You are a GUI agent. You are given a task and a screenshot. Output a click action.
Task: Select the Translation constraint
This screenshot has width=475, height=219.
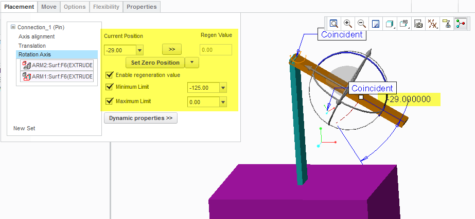(32, 46)
